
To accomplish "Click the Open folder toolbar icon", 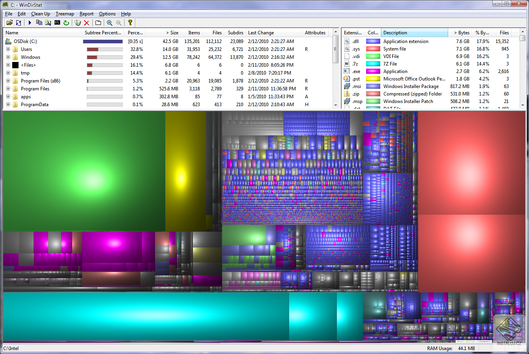I will 9,23.
